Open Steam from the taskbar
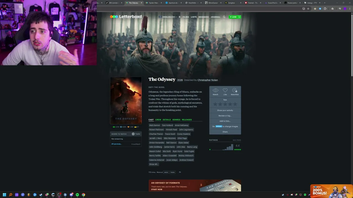Viewport: 353px width, 198px height. [41, 195]
